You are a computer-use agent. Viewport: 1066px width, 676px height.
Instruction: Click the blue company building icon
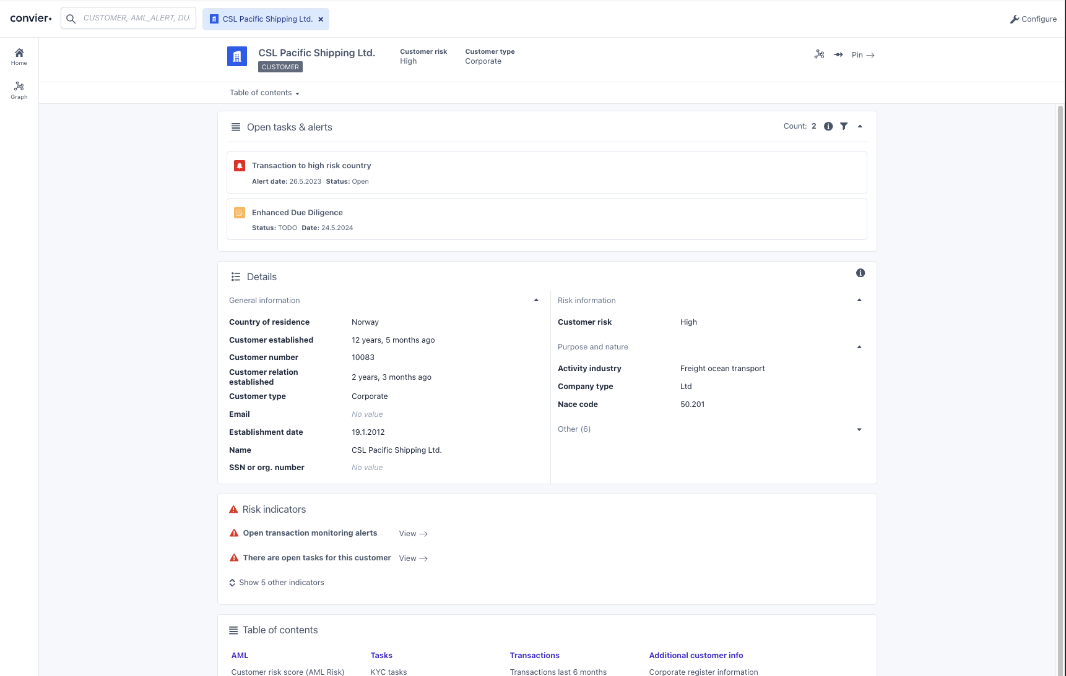pos(237,56)
